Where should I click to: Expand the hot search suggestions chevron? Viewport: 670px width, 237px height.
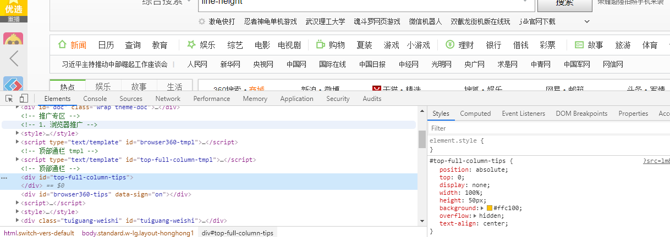click(x=587, y=21)
